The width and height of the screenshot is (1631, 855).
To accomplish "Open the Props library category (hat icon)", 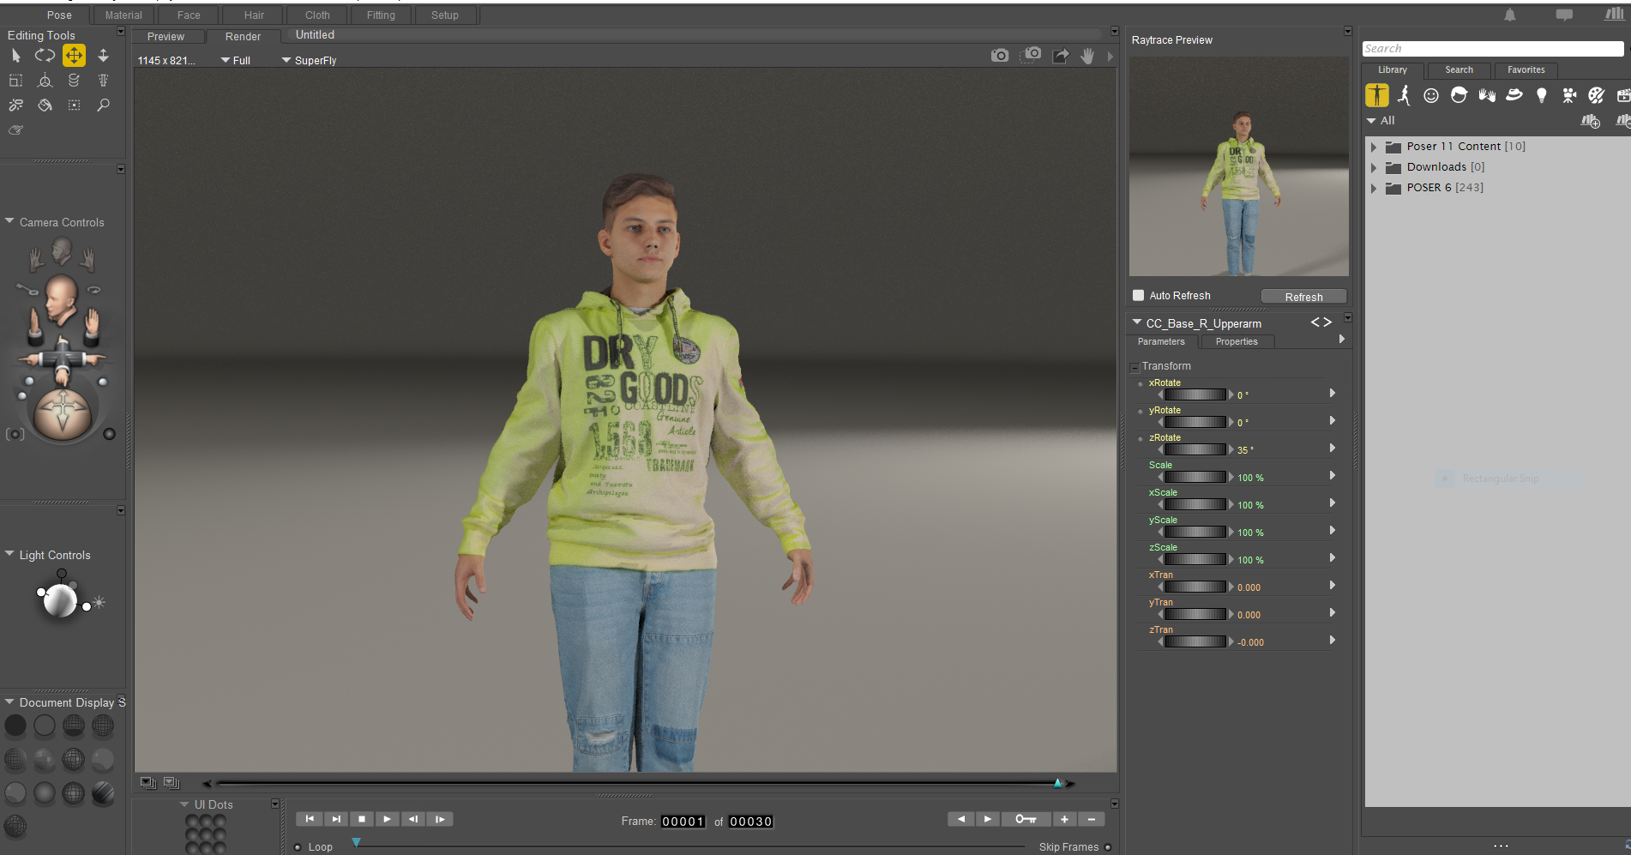I will tap(1514, 95).
